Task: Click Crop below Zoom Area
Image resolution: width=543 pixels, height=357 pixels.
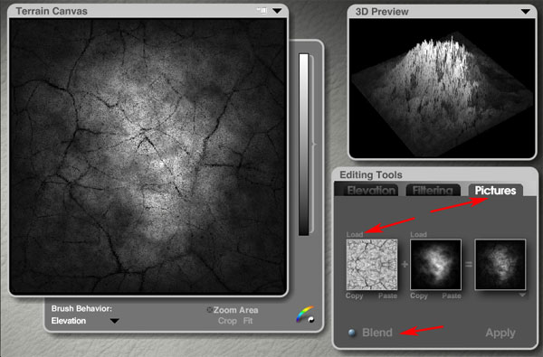Action: (227, 321)
